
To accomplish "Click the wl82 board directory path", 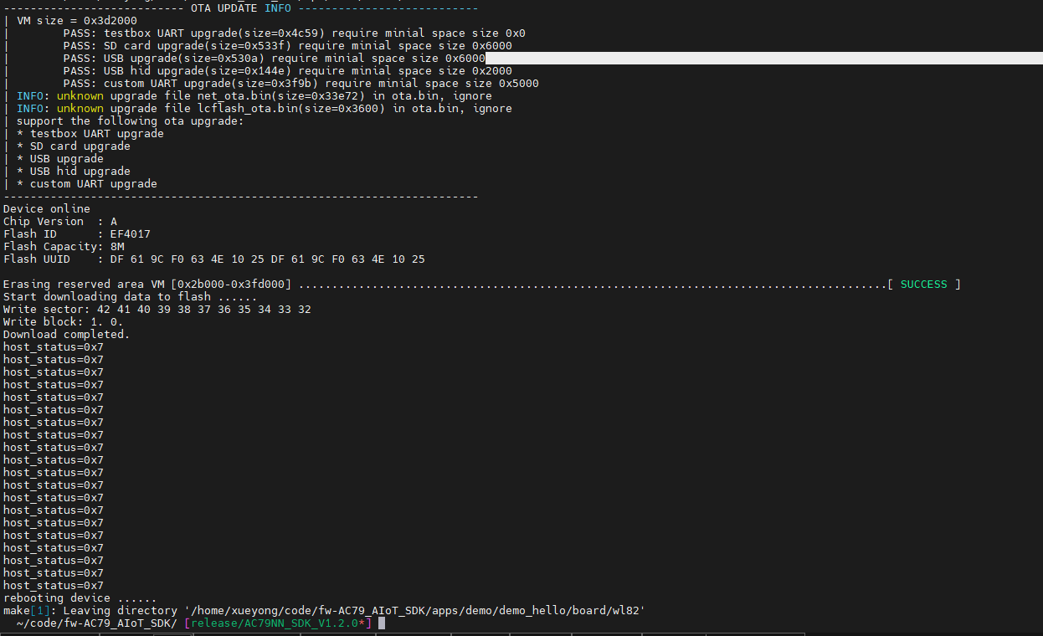I will pyautogui.click(x=414, y=611).
